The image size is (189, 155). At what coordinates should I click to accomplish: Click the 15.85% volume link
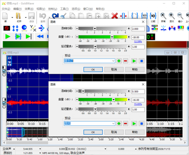[x=138, y=104]
